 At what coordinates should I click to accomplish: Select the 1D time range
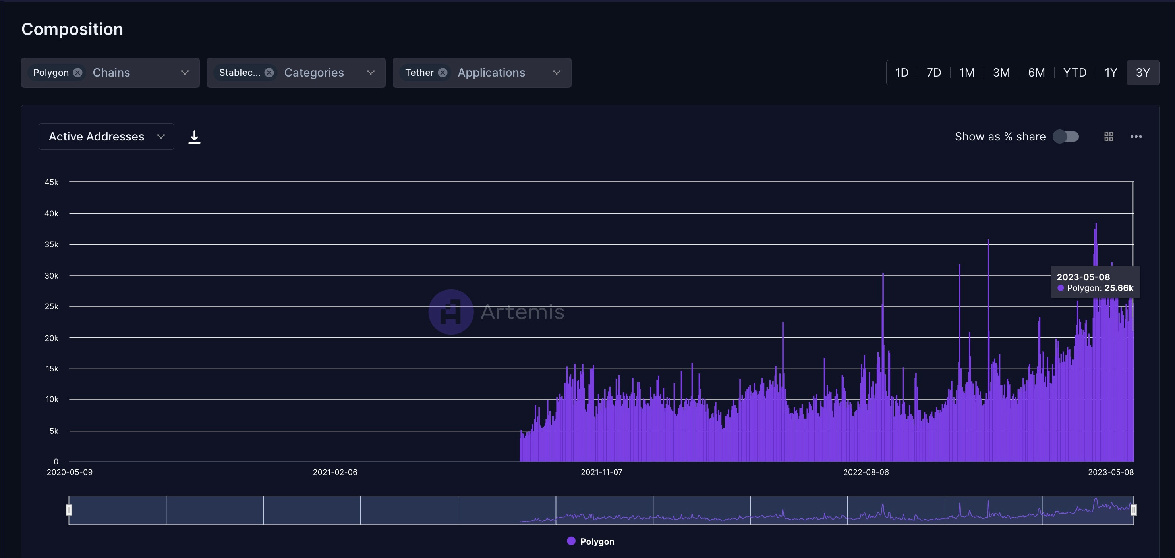point(902,73)
